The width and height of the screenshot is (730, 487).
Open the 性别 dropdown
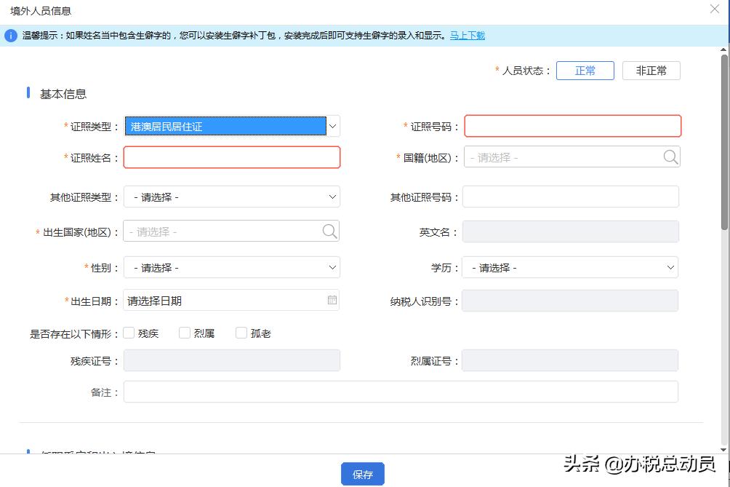332,267
